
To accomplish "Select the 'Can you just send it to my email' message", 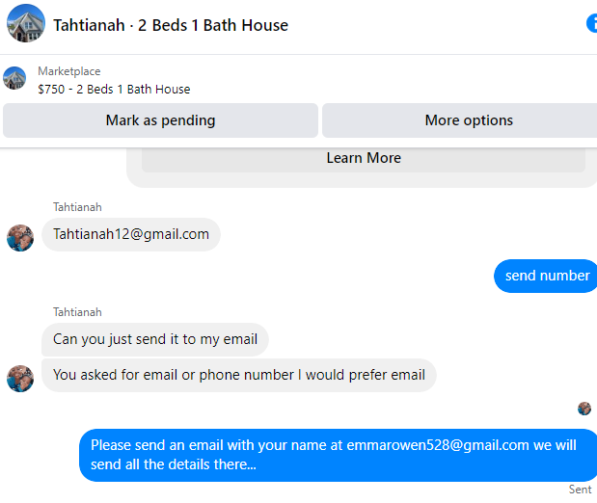I will [155, 339].
